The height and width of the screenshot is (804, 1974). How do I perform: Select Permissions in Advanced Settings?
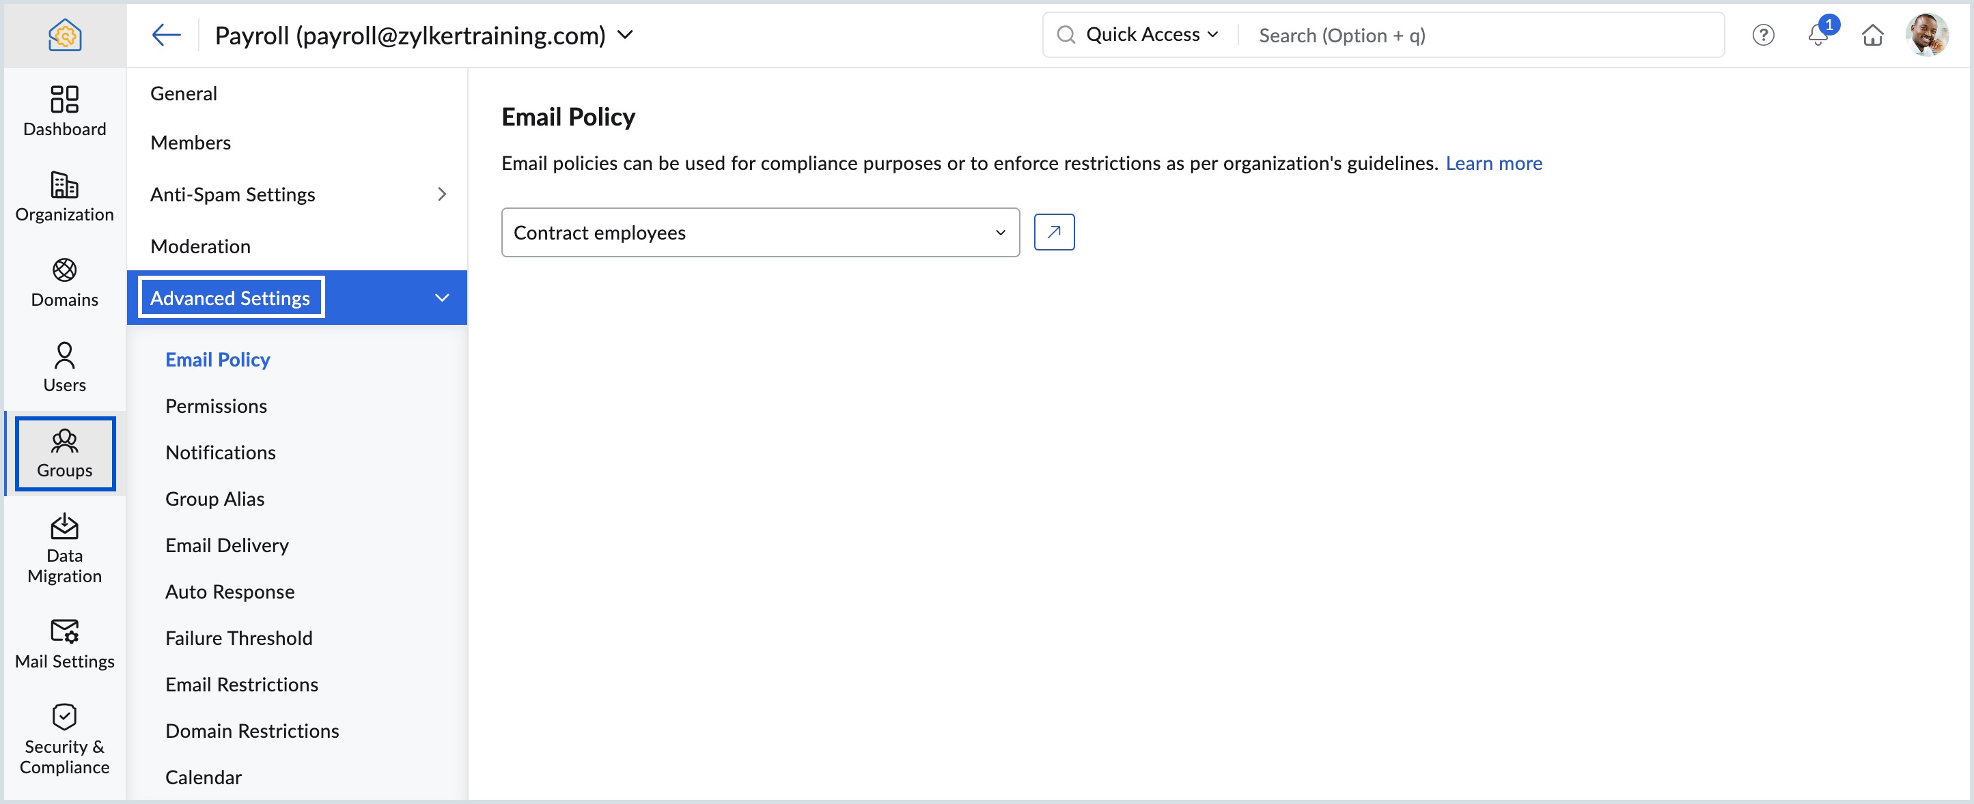pyautogui.click(x=216, y=406)
